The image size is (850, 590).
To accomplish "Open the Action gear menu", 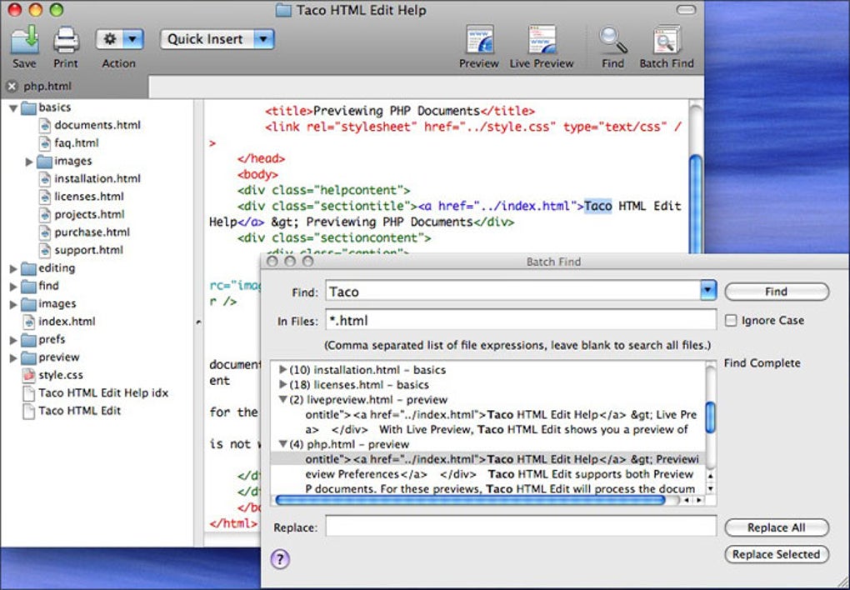I will pyautogui.click(x=119, y=39).
